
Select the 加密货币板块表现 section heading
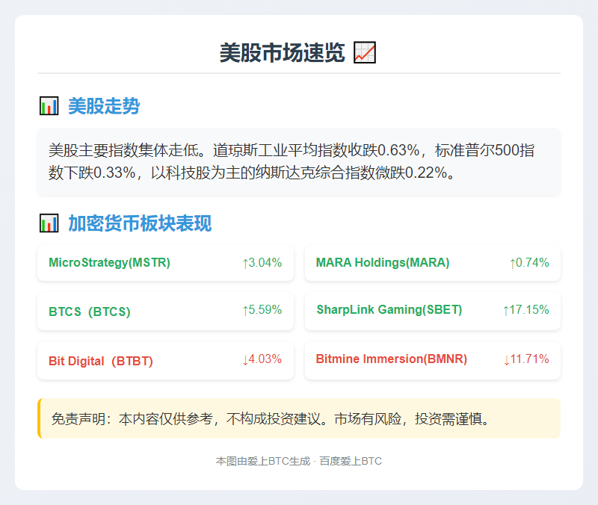pos(140,223)
